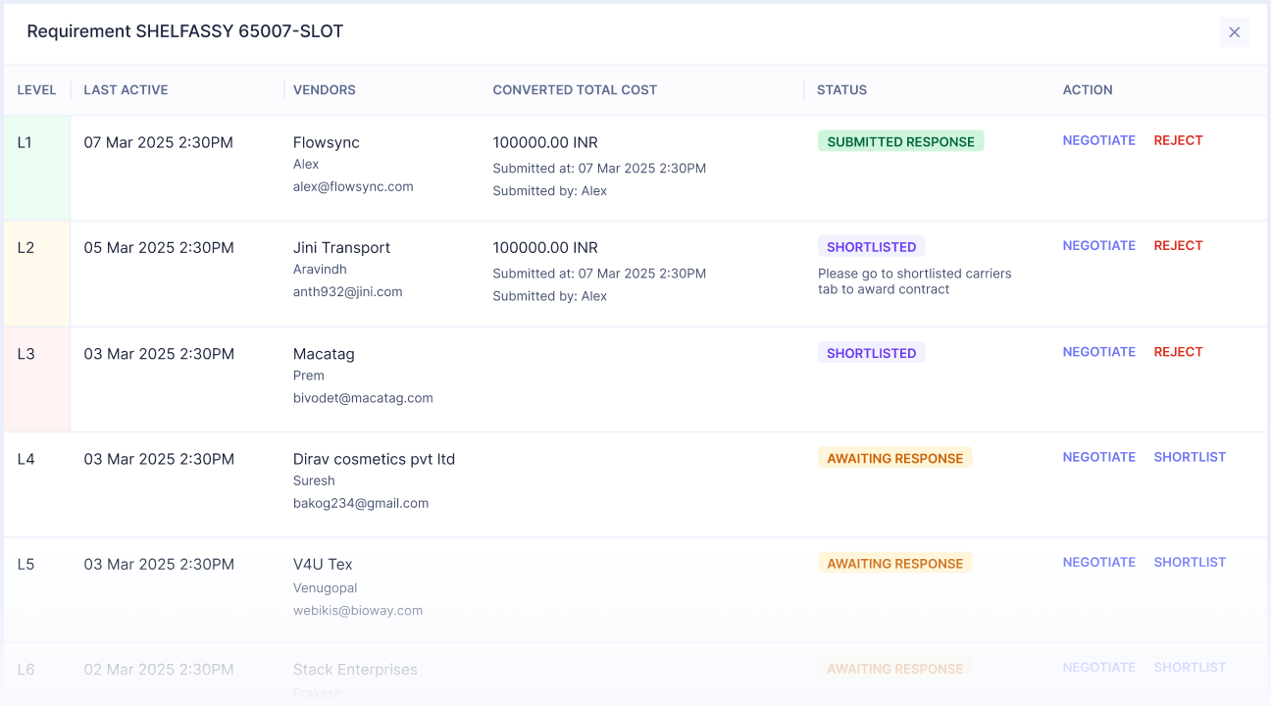
Task: Reject Jini Transport's bid
Action: pyautogui.click(x=1178, y=245)
